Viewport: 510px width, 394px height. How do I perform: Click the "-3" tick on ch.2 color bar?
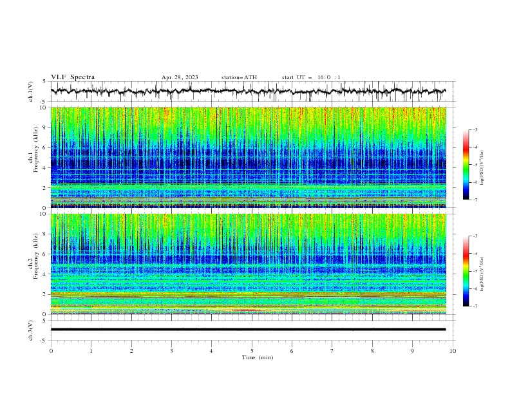coord(475,236)
